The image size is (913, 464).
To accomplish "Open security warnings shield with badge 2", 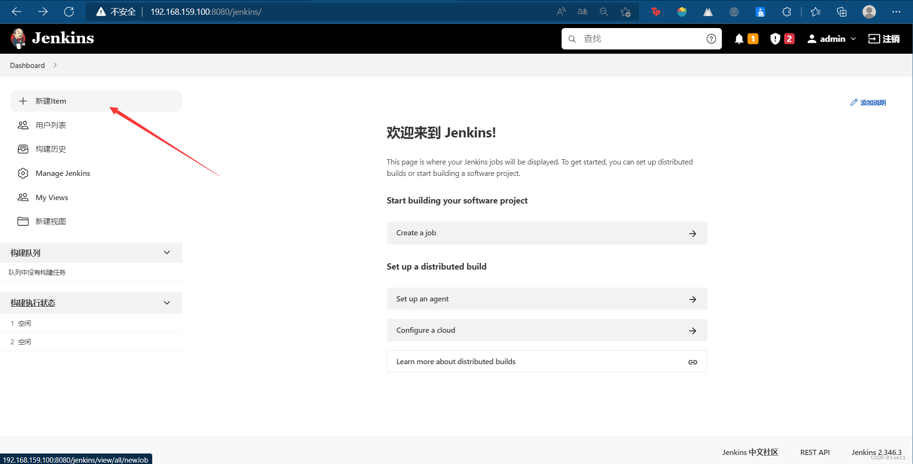I will click(782, 39).
